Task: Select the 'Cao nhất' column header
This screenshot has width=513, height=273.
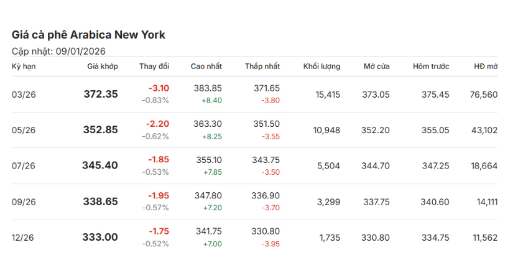Action: 206,67
